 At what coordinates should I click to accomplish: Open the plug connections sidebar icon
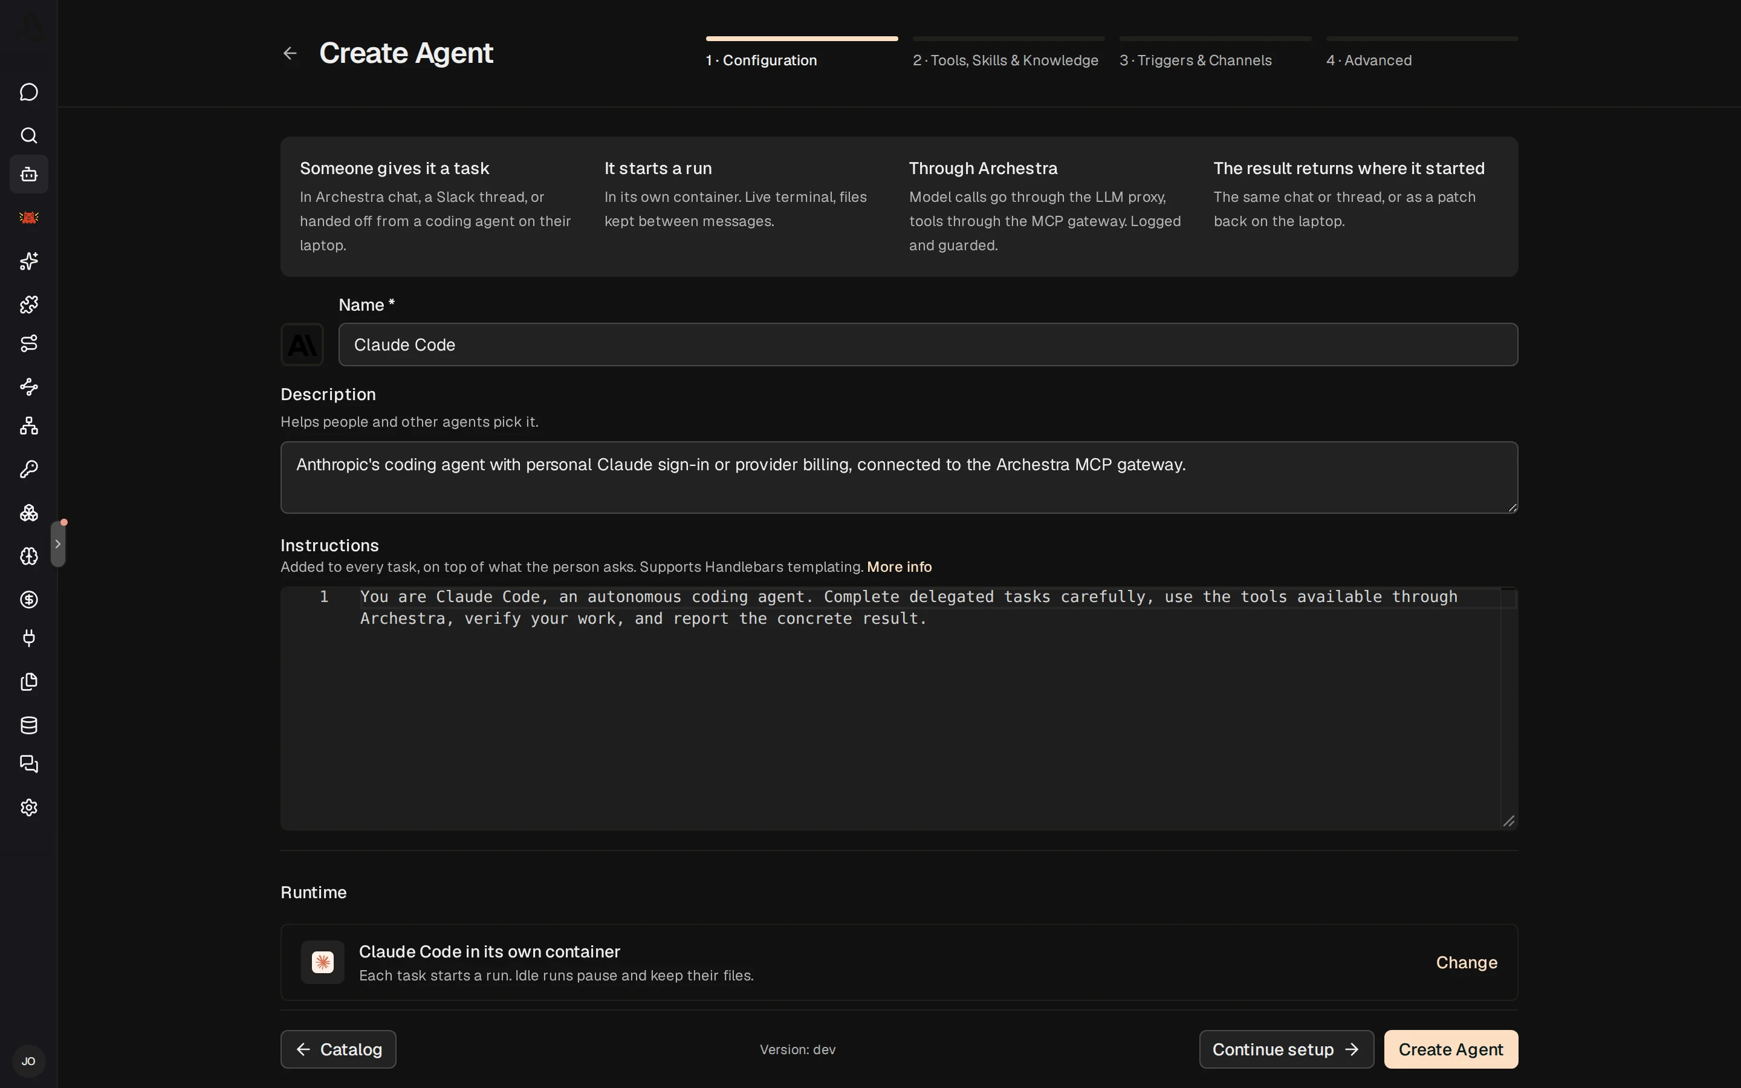pos(29,638)
